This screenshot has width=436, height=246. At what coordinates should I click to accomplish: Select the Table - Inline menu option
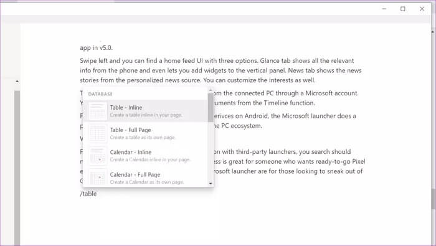click(145, 111)
